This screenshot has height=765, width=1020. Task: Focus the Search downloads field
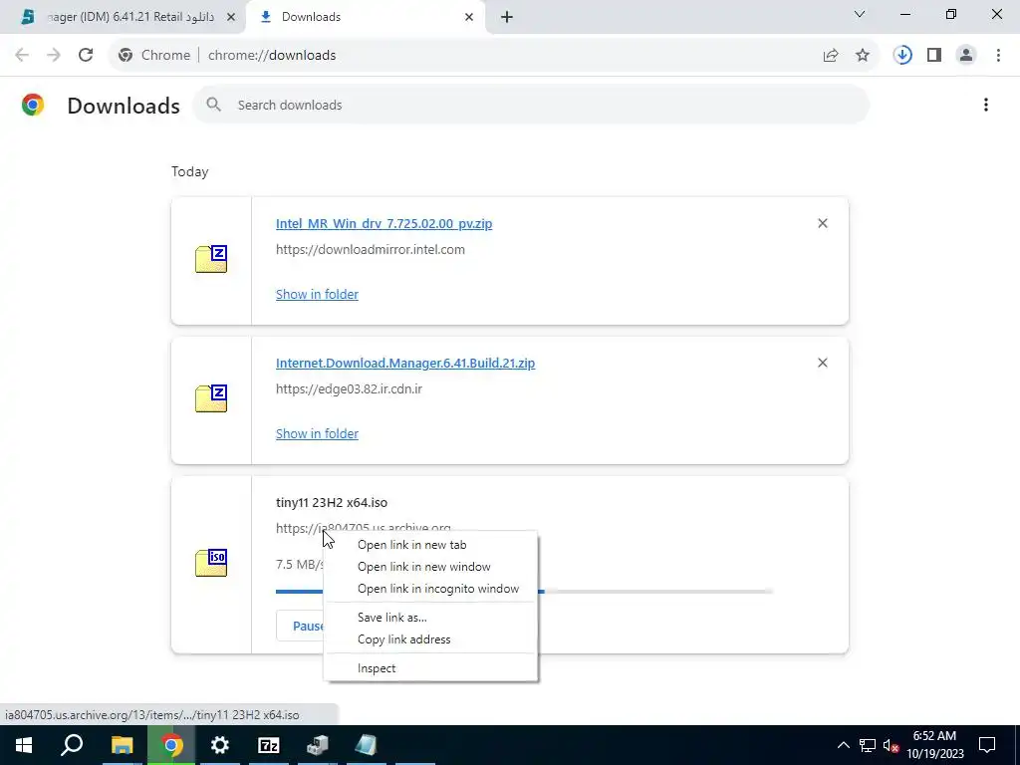(x=531, y=105)
